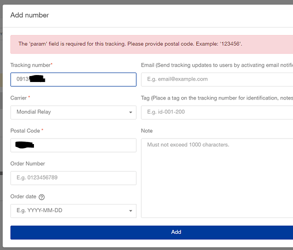
Task: Click the red param error message banner
Action: coord(152,44)
